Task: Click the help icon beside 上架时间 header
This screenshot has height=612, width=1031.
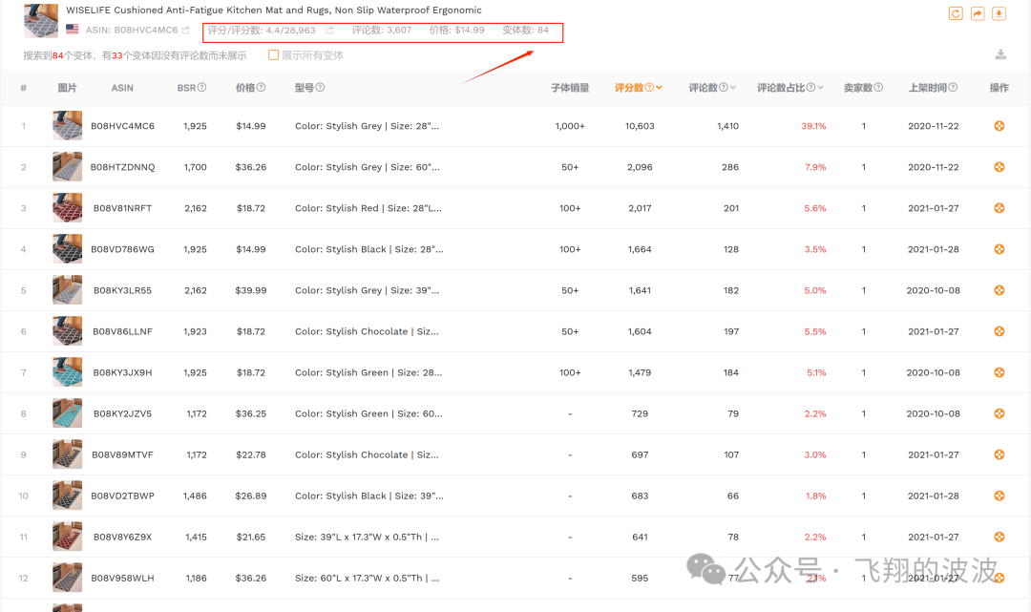Action: pyautogui.click(x=954, y=88)
